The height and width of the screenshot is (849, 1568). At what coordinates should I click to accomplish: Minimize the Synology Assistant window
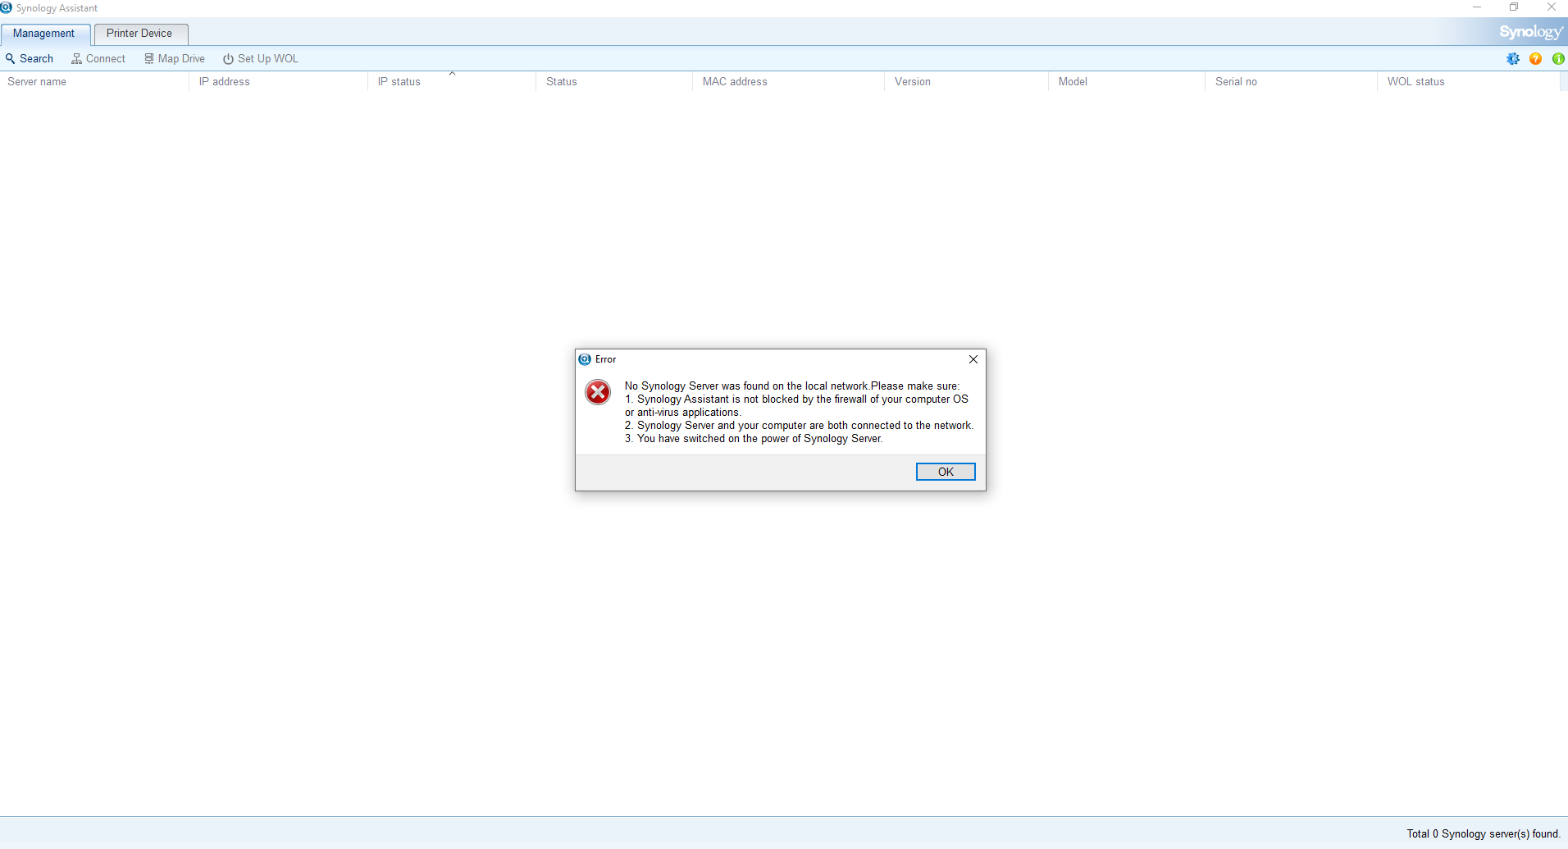pos(1477,7)
